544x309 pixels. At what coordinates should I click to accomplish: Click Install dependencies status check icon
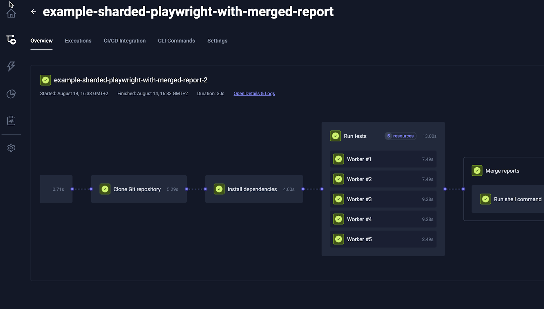(219, 189)
